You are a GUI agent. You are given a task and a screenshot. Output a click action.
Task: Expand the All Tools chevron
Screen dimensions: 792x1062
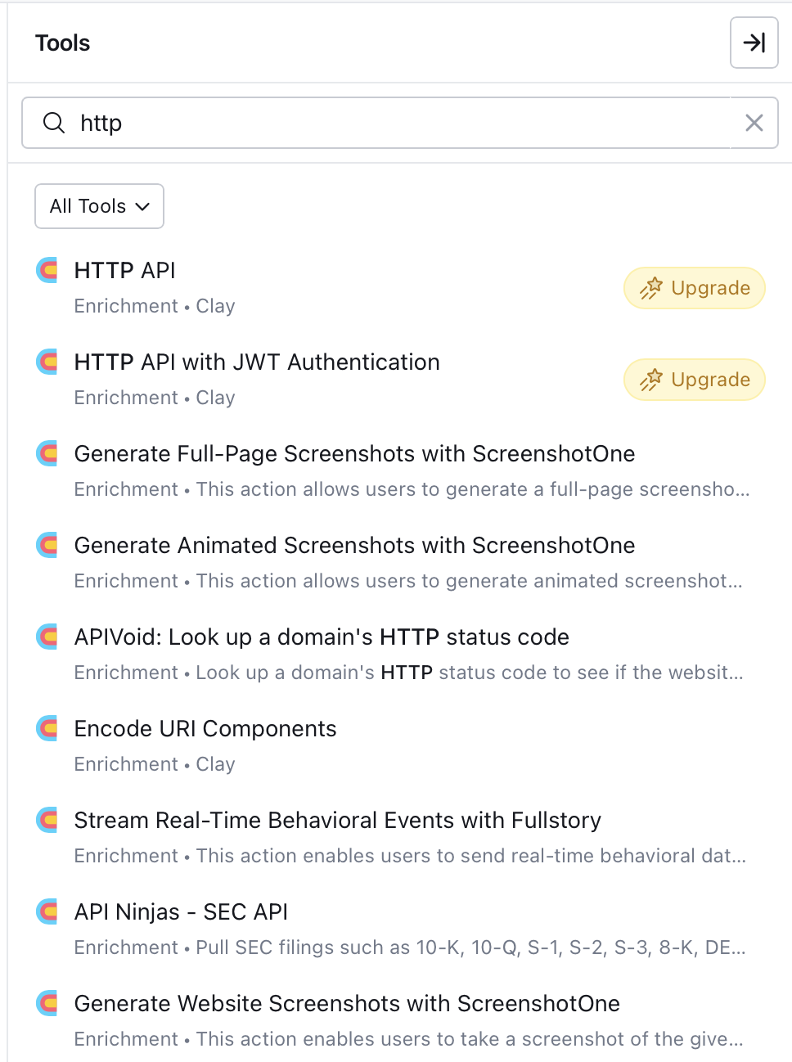click(144, 207)
